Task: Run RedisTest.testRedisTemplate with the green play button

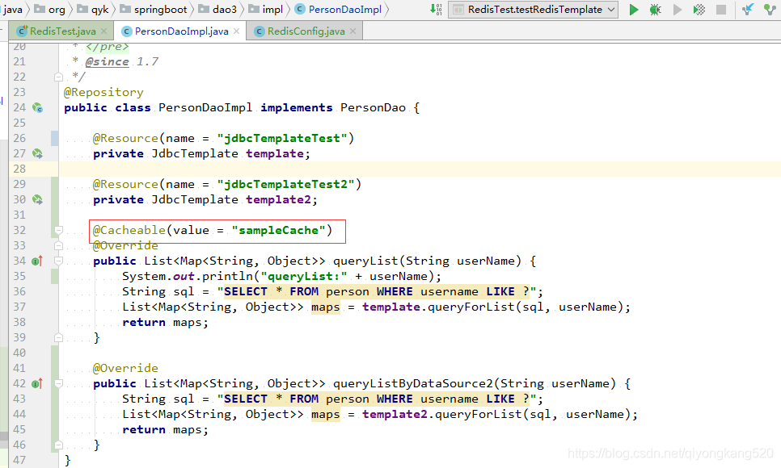Action: (x=634, y=10)
